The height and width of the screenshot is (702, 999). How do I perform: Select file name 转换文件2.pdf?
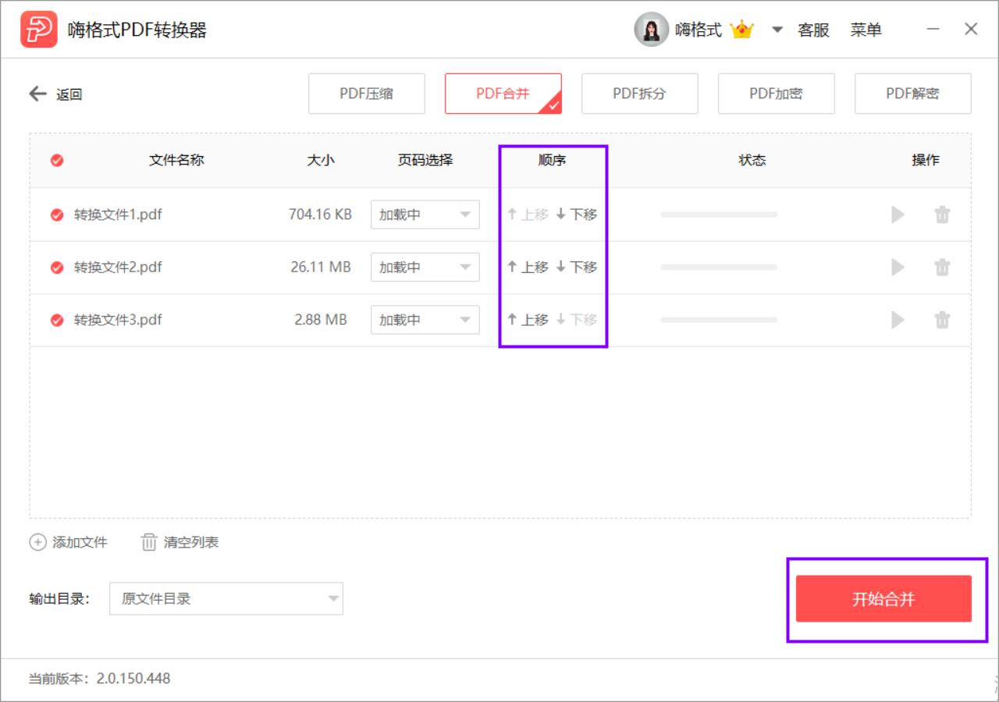point(118,268)
